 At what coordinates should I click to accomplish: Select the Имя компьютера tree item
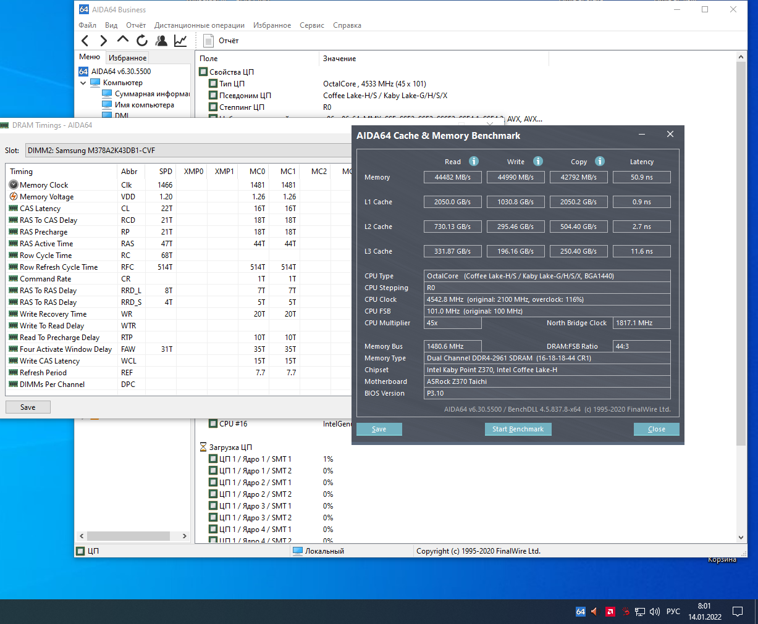[x=144, y=105]
